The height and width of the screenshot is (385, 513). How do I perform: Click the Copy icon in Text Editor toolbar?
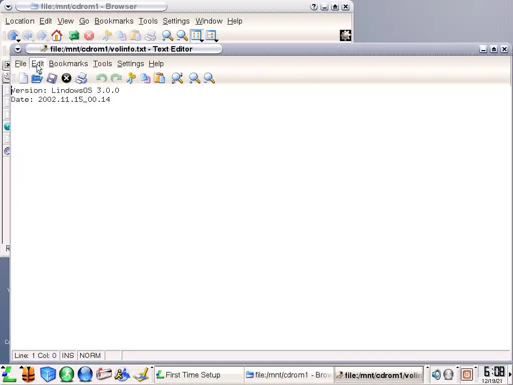[x=145, y=78]
